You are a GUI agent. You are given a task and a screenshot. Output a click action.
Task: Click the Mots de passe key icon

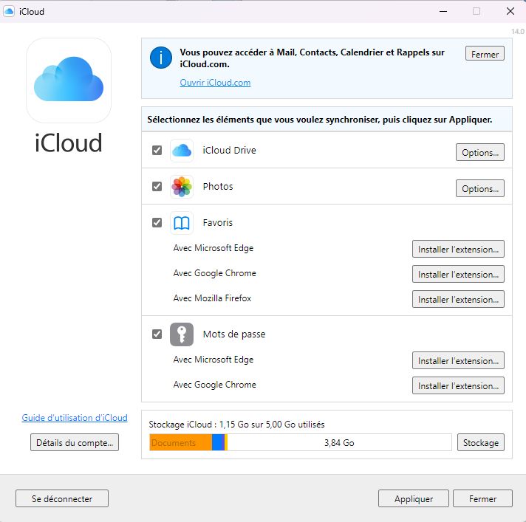click(182, 334)
